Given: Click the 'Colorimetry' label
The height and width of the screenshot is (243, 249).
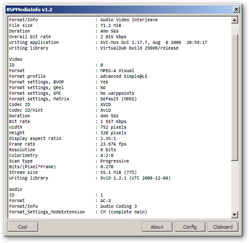Looking at the screenshot, I should 23,156.
